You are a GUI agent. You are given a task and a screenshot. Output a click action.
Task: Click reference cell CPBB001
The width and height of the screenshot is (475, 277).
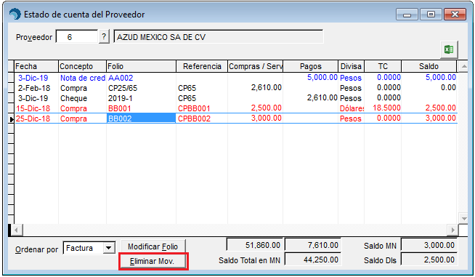click(202, 108)
